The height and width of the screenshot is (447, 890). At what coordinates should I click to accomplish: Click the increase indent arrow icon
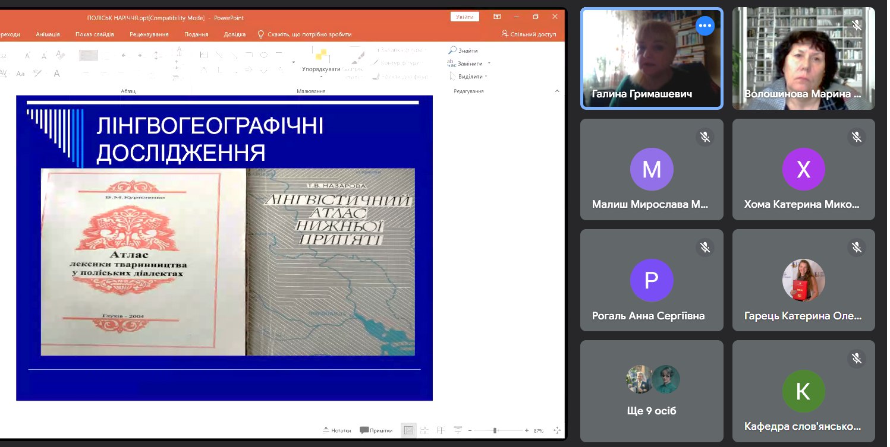pos(139,55)
